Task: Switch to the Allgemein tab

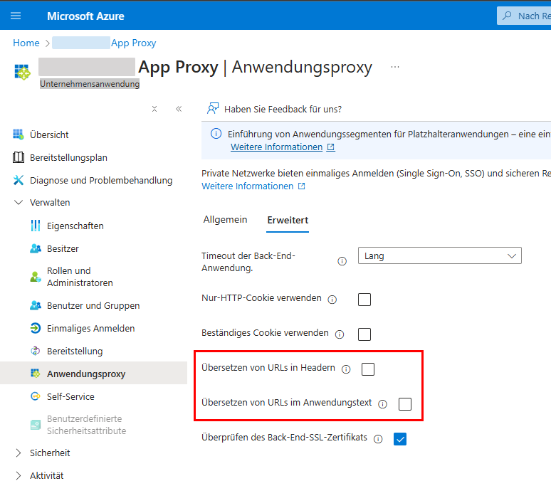Action: pyautogui.click(x=225, y=219)
